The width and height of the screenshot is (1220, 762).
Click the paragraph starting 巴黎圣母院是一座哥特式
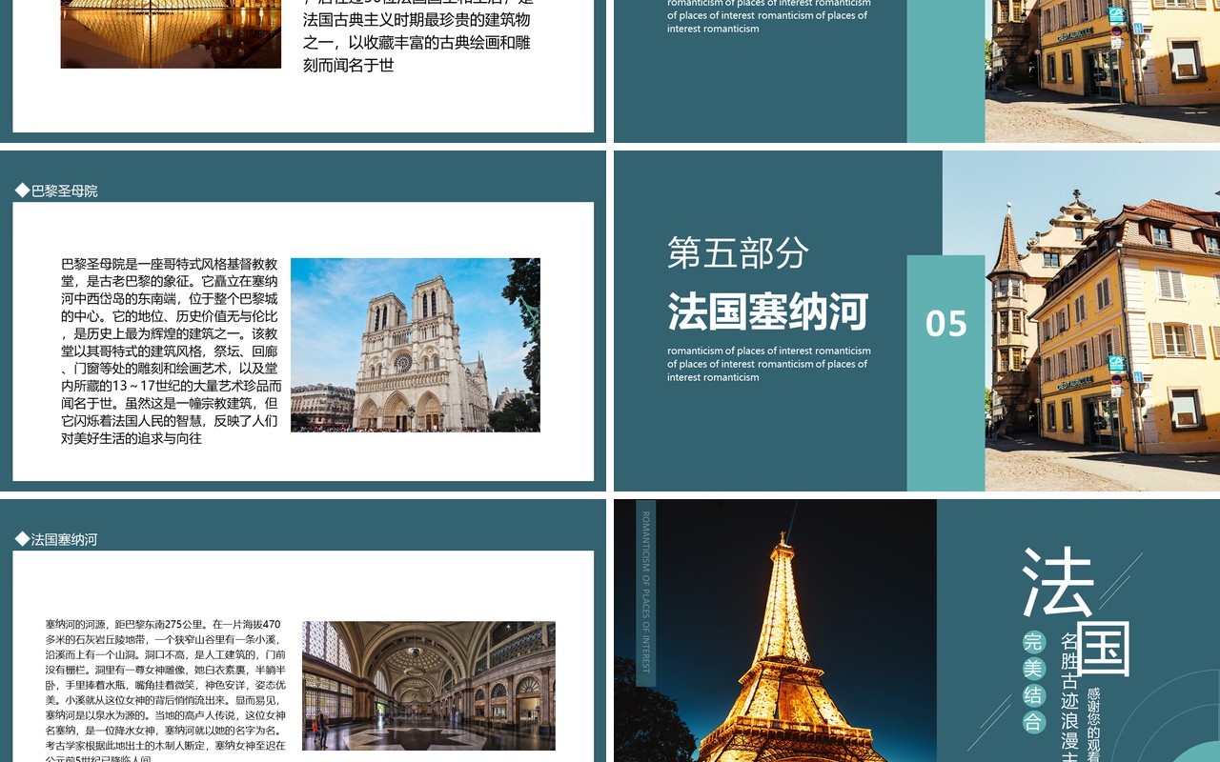point(171,351)
